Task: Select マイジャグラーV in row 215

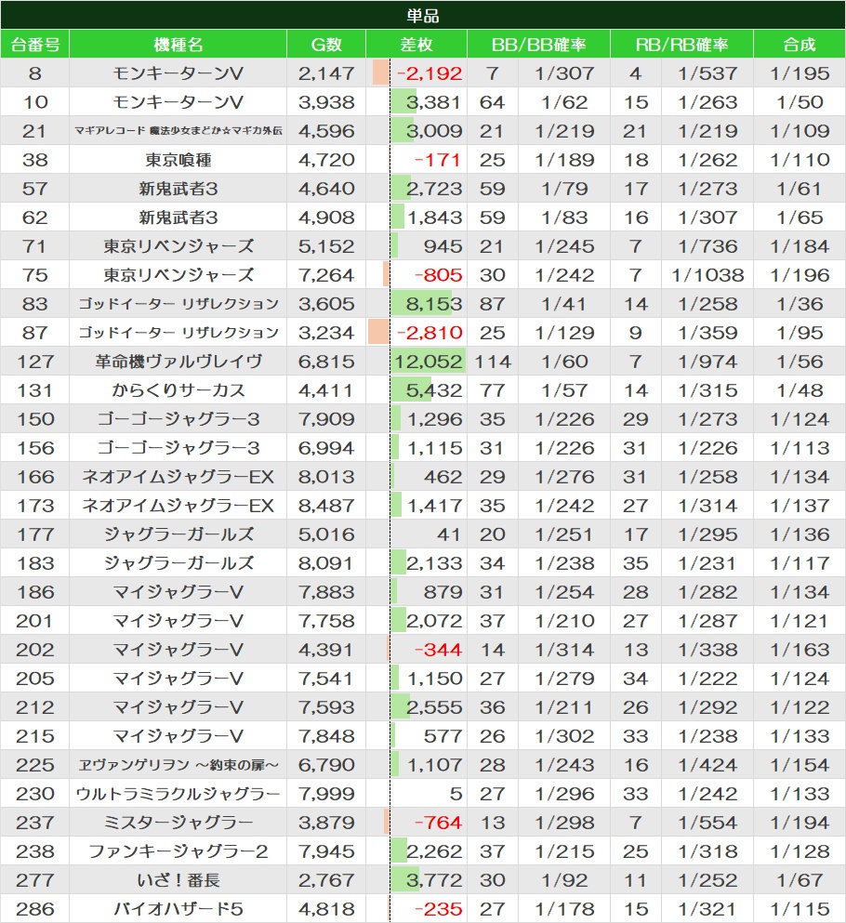Action: click(x=178, y=736)
